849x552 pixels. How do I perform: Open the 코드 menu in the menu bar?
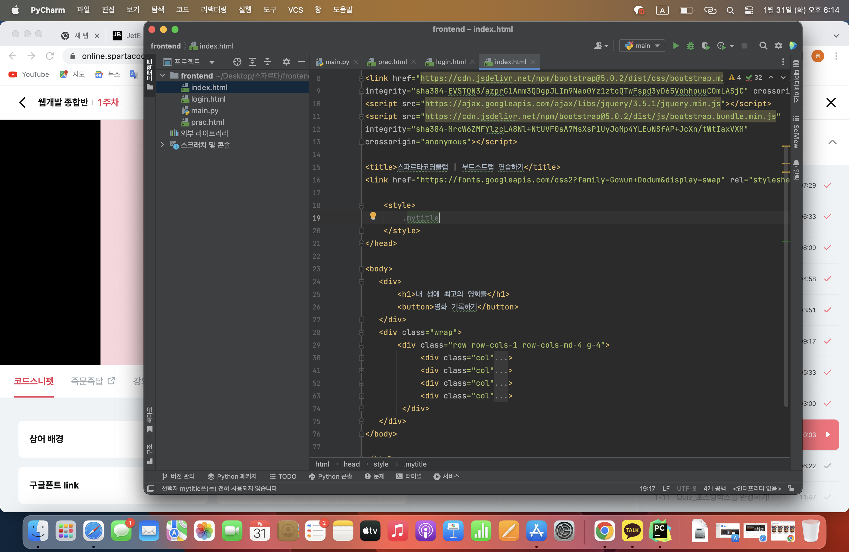pyautogui.click(x=182, y=10)
